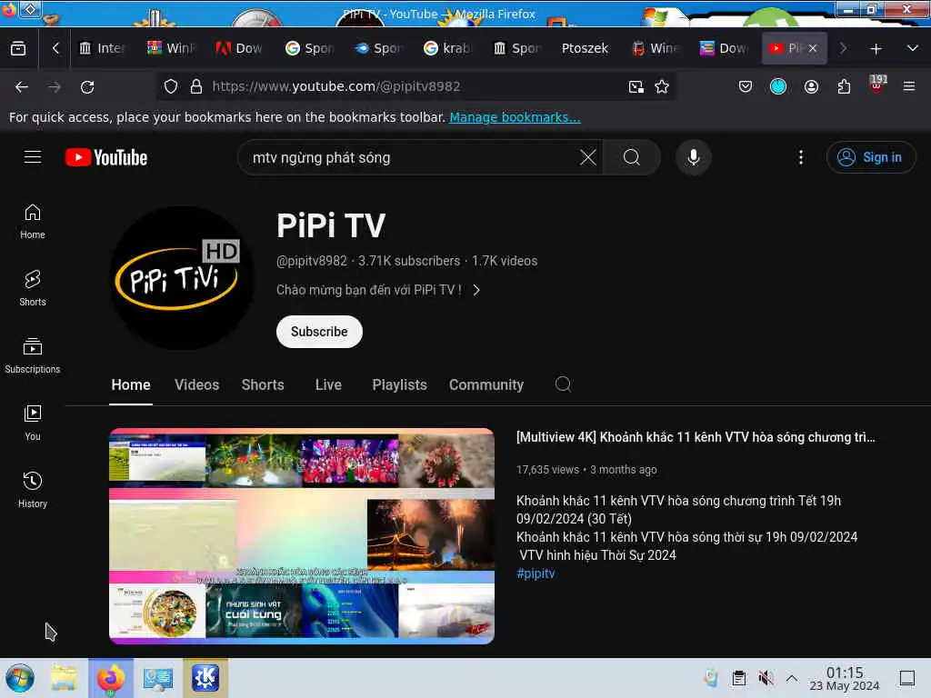Viewport: 931px width, 698px height.
Task: Search within the PiPi TV channel
Action: click(x=564, y=384)
